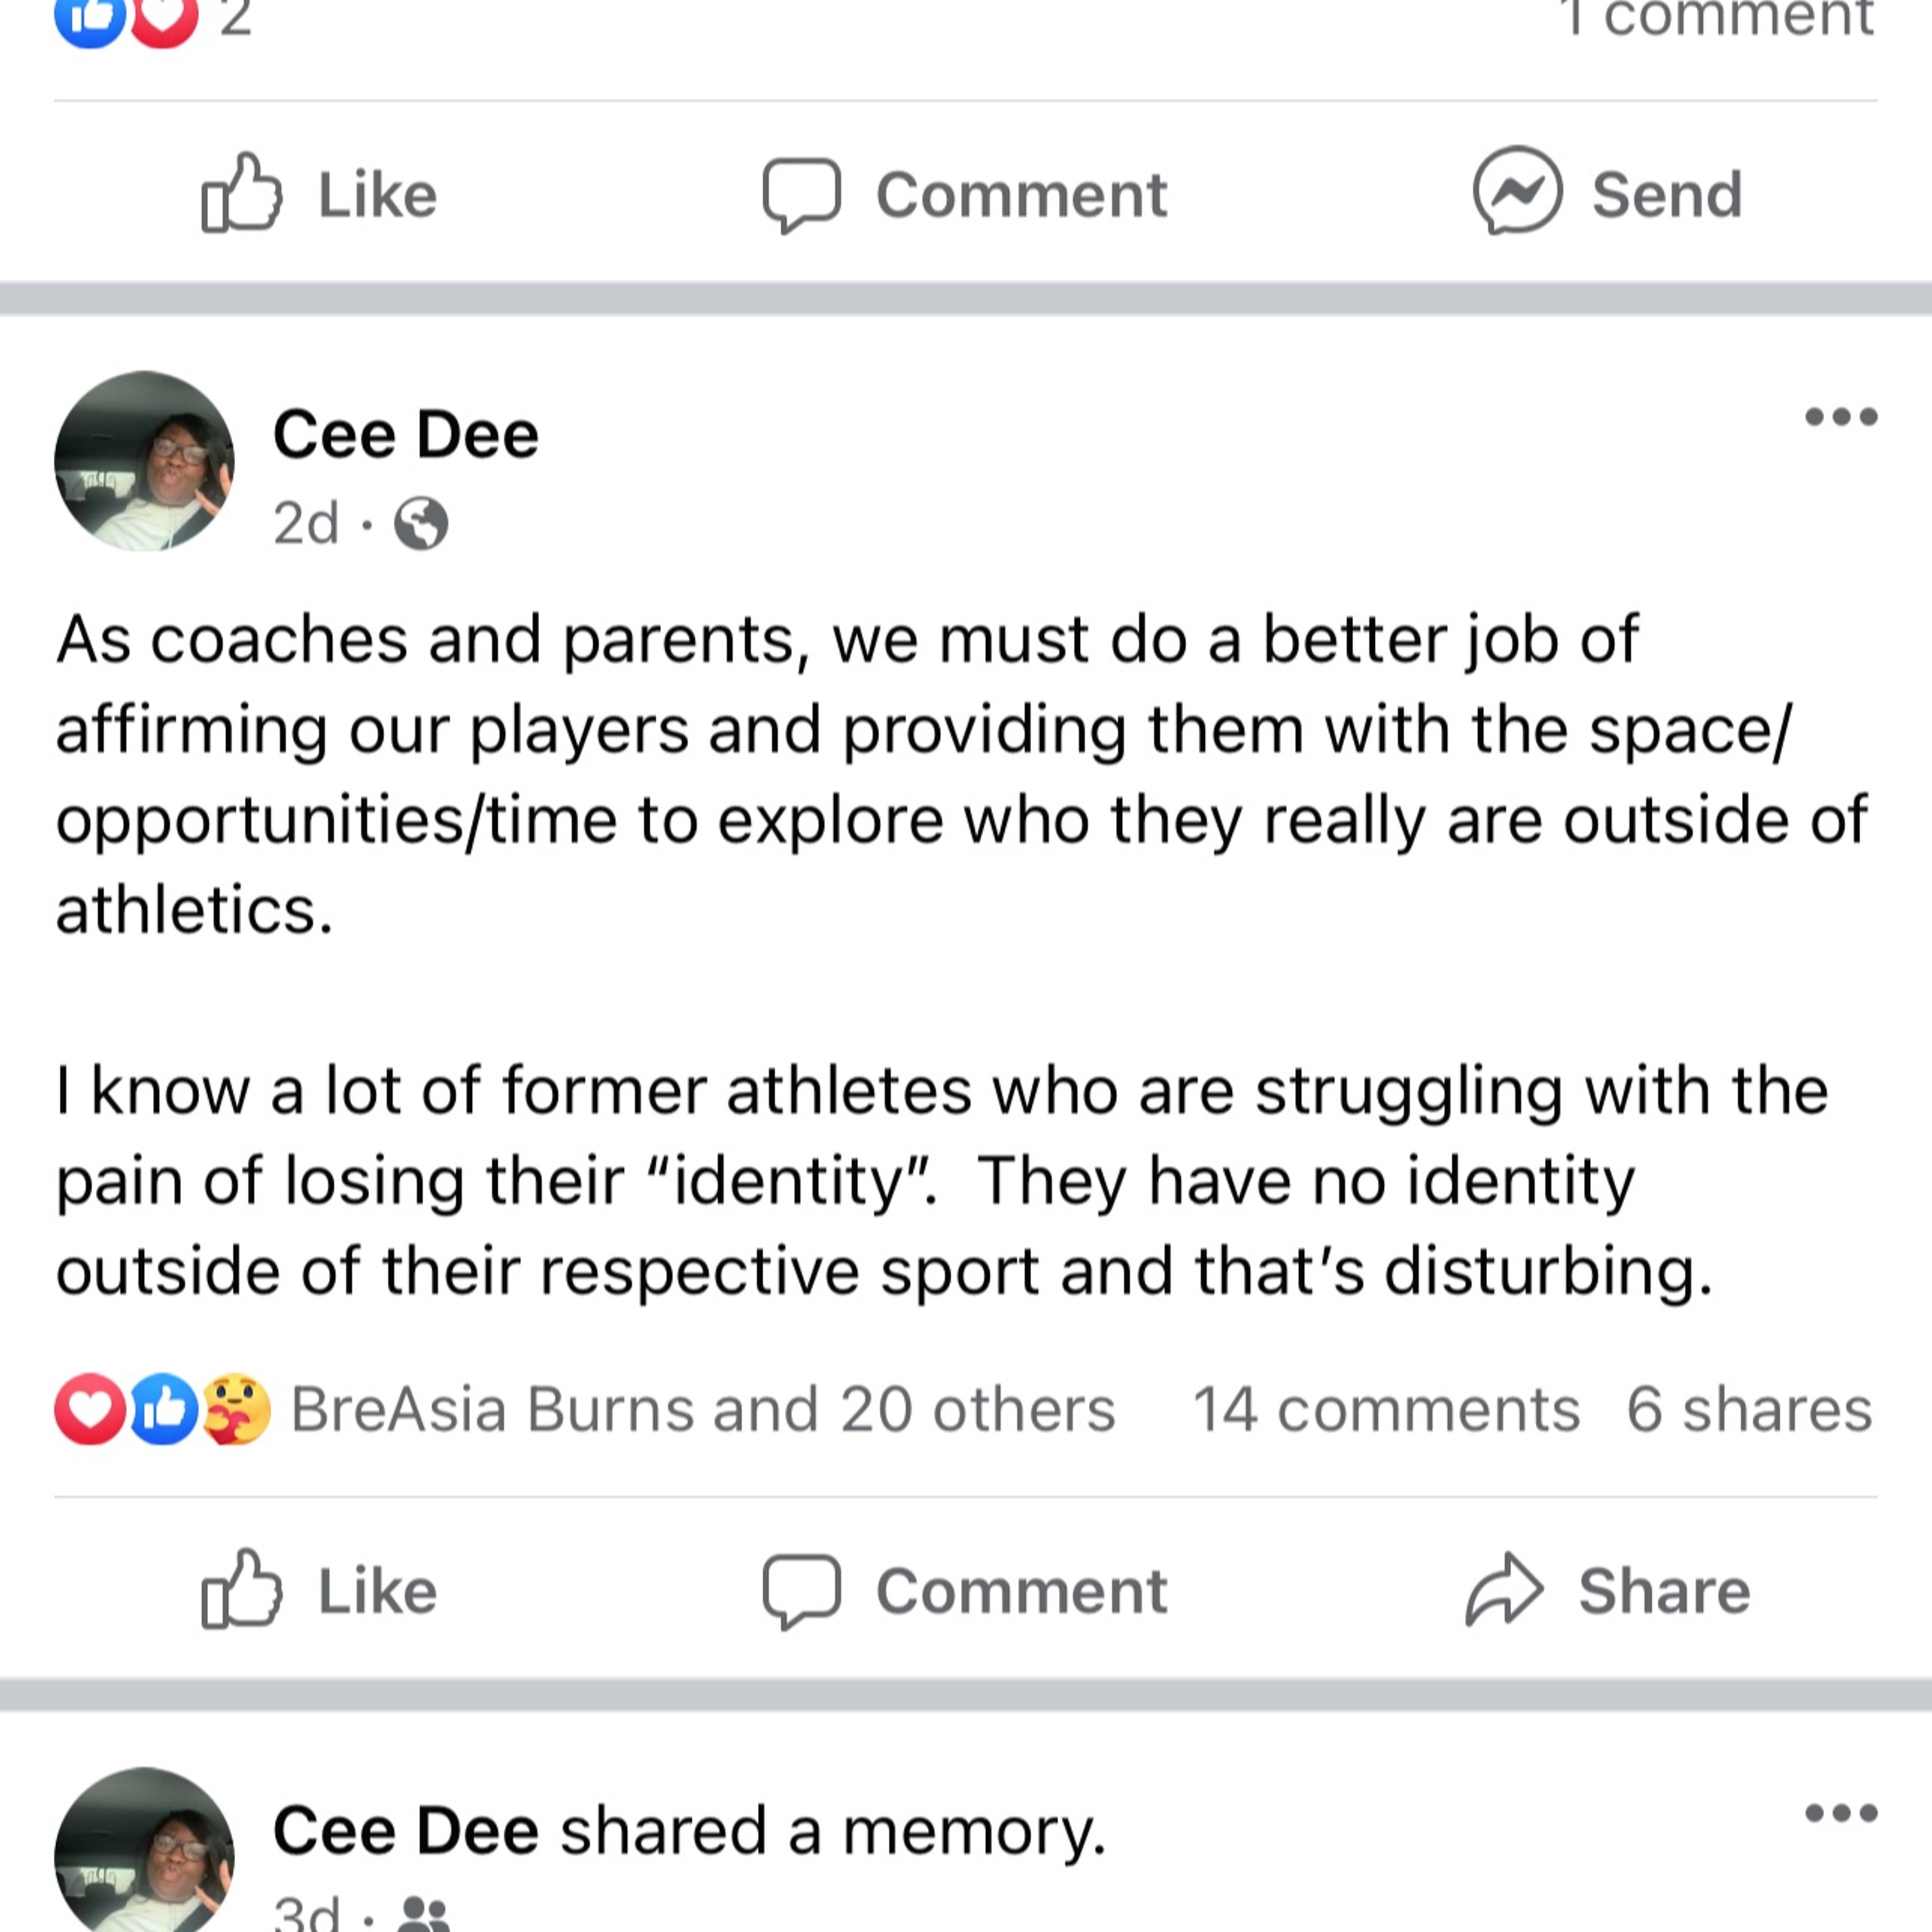Tap Cee Dee's name on the 2d post

[405, 435]
